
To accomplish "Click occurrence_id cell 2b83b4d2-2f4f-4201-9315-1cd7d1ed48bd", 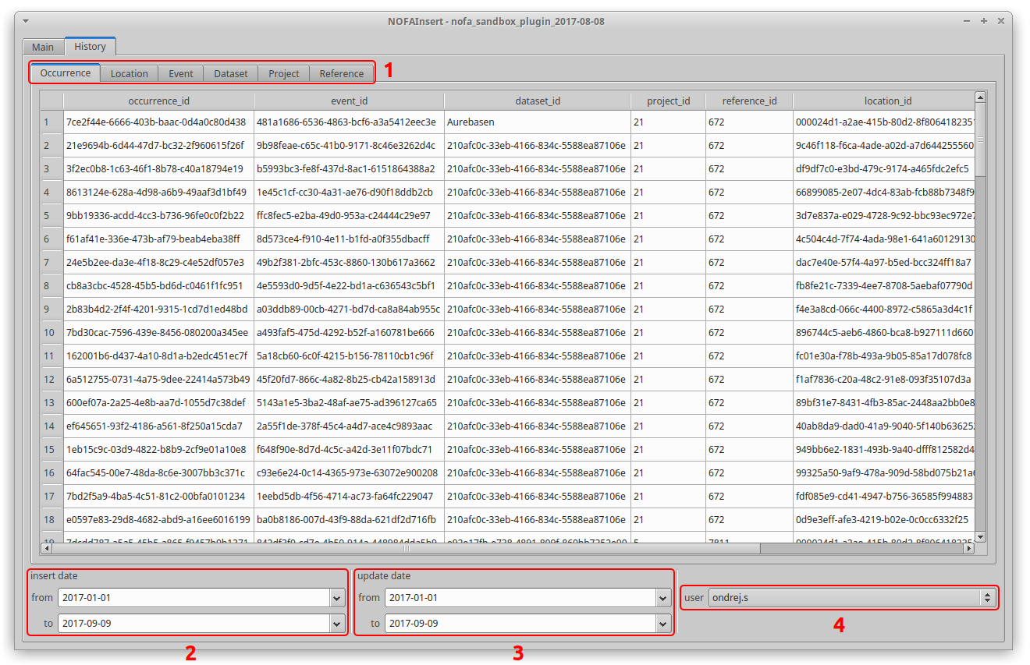I will point(159,309).
